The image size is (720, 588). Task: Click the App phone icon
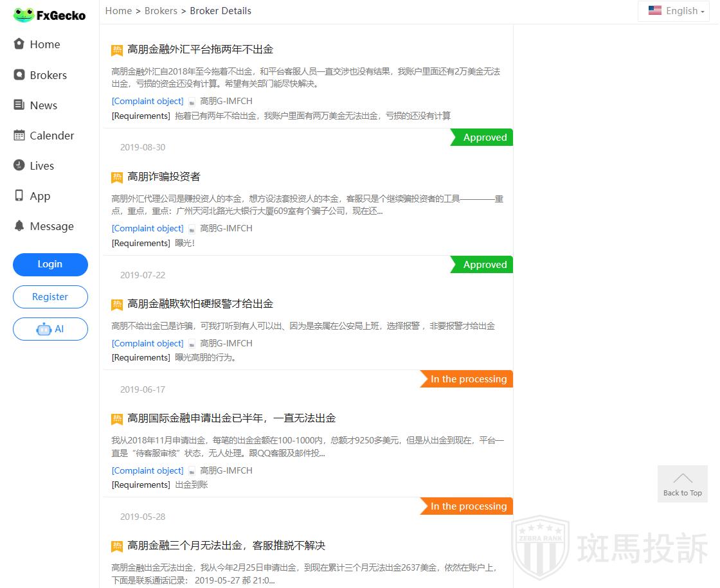(19, 195)
